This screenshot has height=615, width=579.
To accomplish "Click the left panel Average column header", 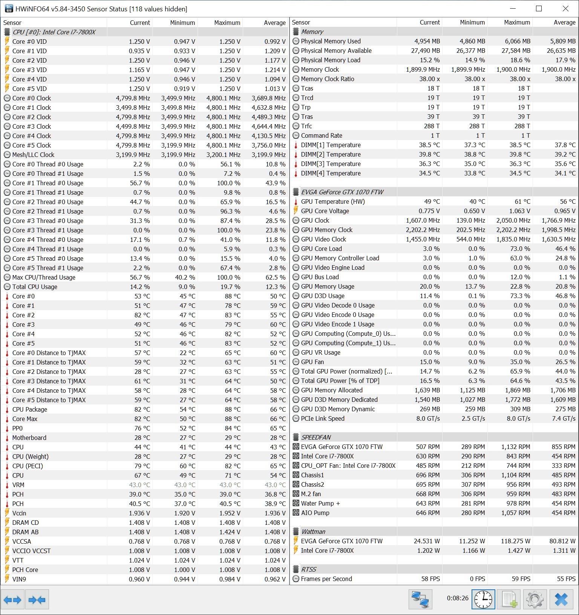I will [x=265, y=23].
